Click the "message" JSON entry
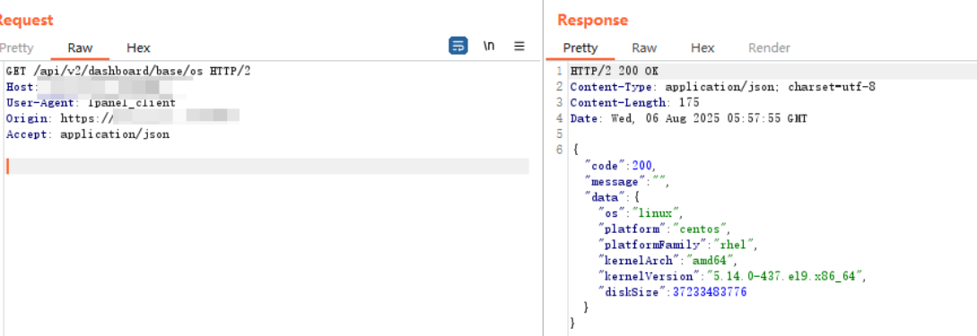This screenshot has height=336, width=977. [x=626, y=182]
